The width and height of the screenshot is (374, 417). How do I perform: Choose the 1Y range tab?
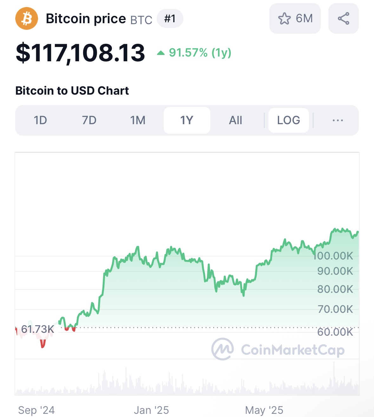[187, 120]
